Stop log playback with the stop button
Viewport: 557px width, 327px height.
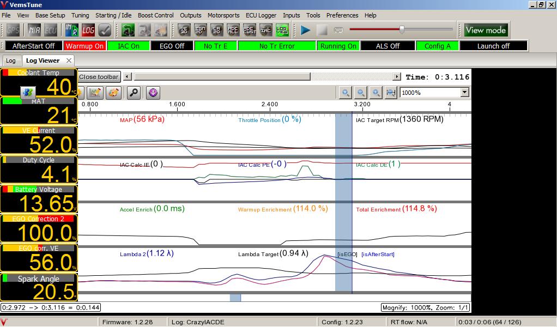[x=322, y=31]
